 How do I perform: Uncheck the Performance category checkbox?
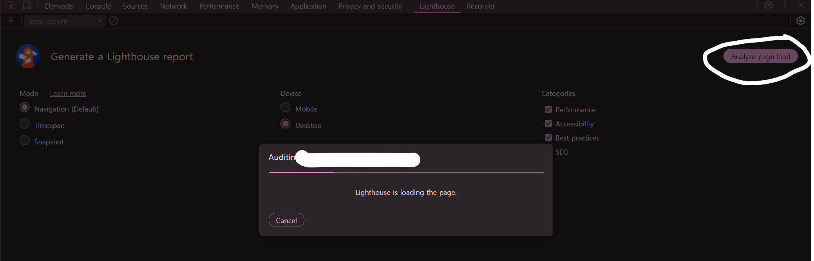(x=548, y=110)
